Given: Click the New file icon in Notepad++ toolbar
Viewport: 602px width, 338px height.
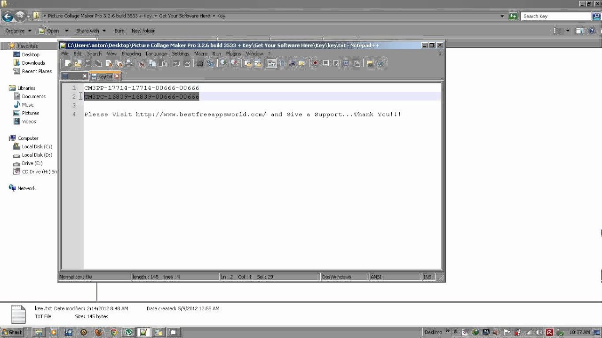Looking at the screenshot, I should tap(68, 63).
